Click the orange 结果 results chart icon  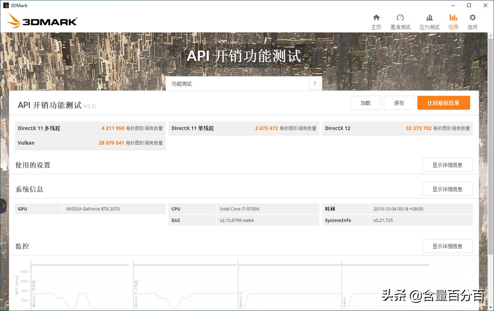(453, 17)
